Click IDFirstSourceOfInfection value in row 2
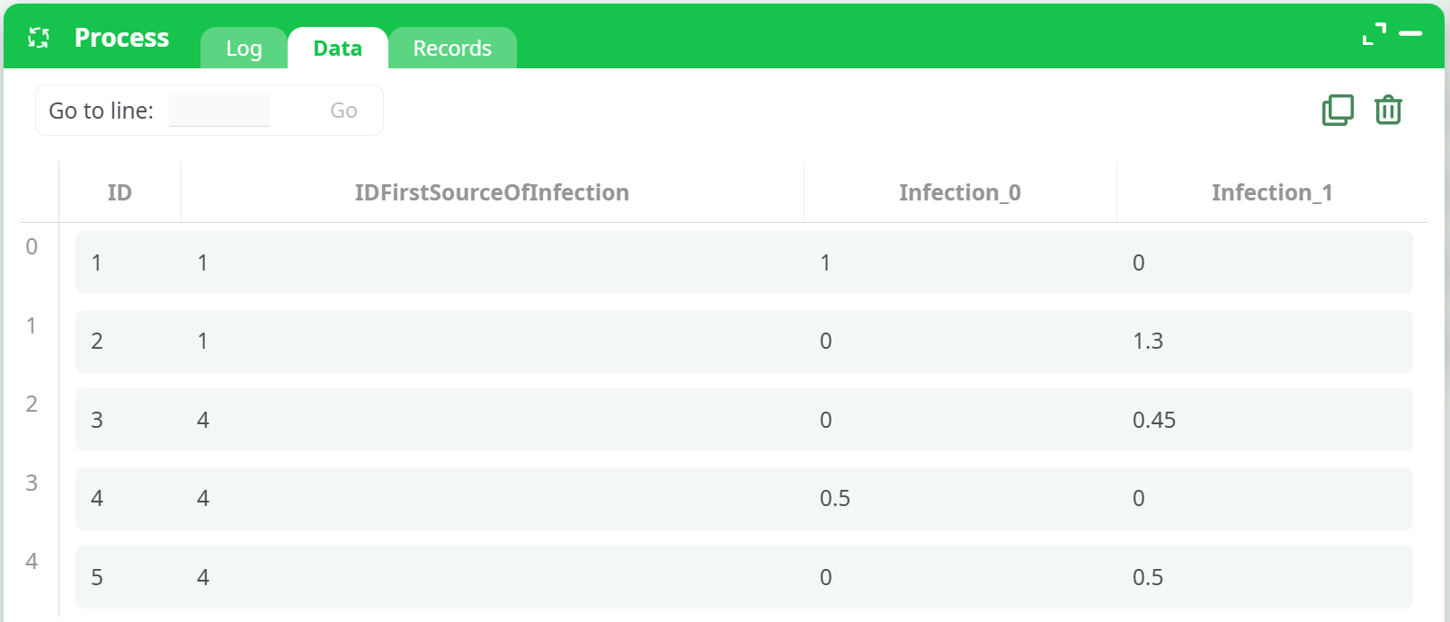Viewport: 1450px width, 622px height. pos(203,420)
